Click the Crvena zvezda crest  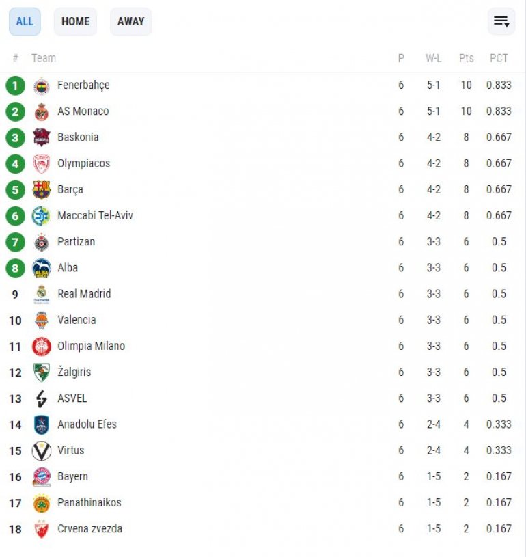pos(42,530)
